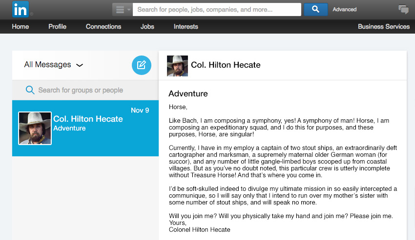This screenshot has height=240, width=415.
Task: Focus the top people and jobs search field
Action: pyautogui.click(x=217, y=10)
